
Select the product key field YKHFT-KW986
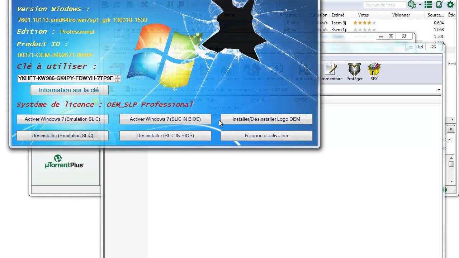(x=66, y=78)
